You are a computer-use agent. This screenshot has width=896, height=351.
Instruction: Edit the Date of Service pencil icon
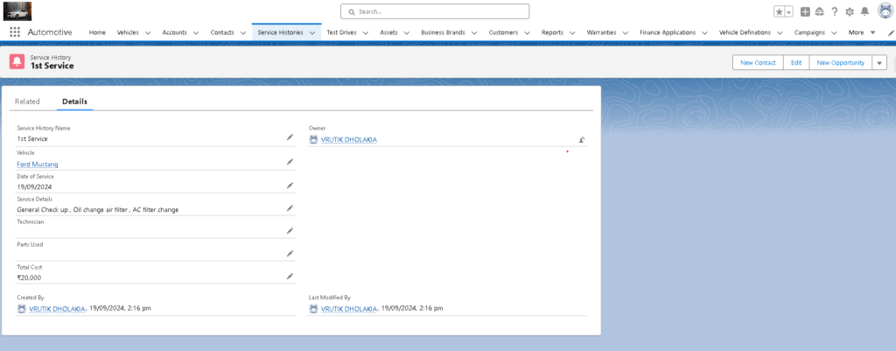click(290, 186)
